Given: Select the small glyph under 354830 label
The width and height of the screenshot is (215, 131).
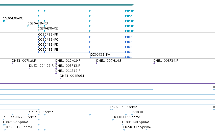Looking at the screenshot, I should coord(132,115).
